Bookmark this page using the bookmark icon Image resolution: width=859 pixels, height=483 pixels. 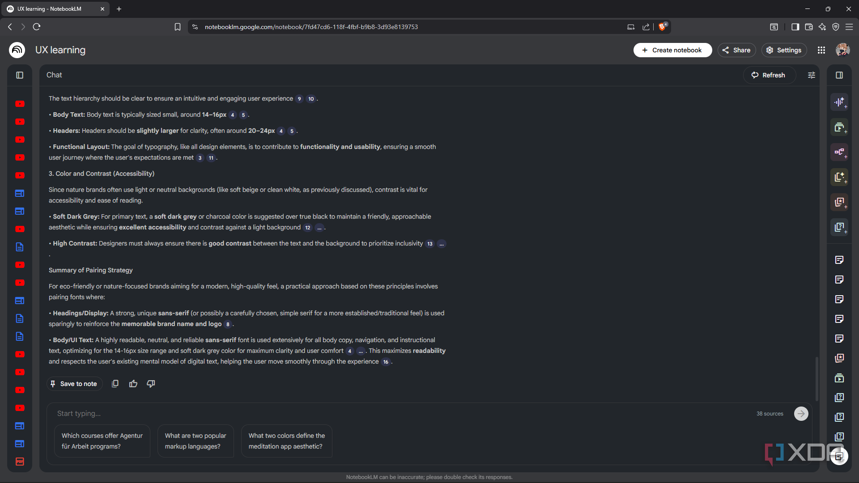pyautogui.click(x=178, y=27)
